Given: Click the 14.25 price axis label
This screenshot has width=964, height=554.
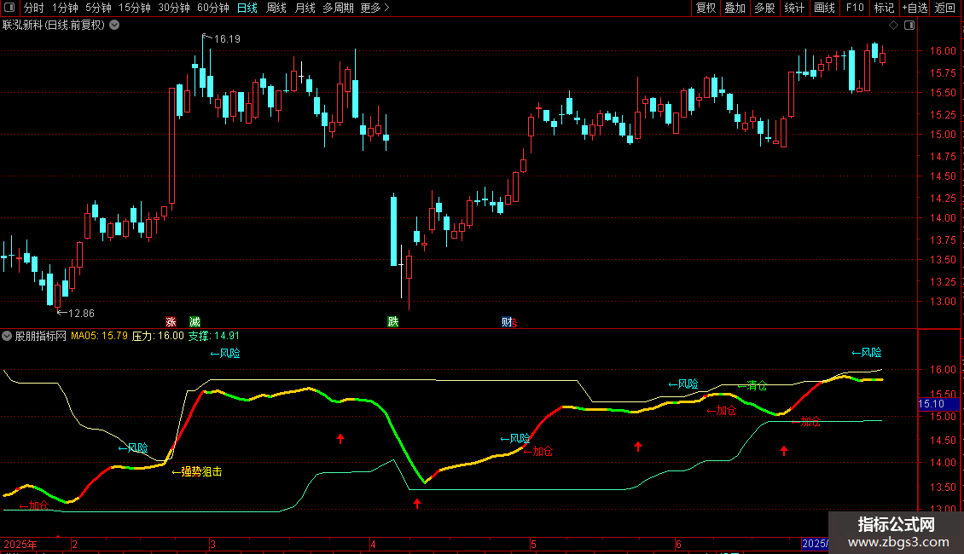Looking at the screenshot, I should [943, 199].
